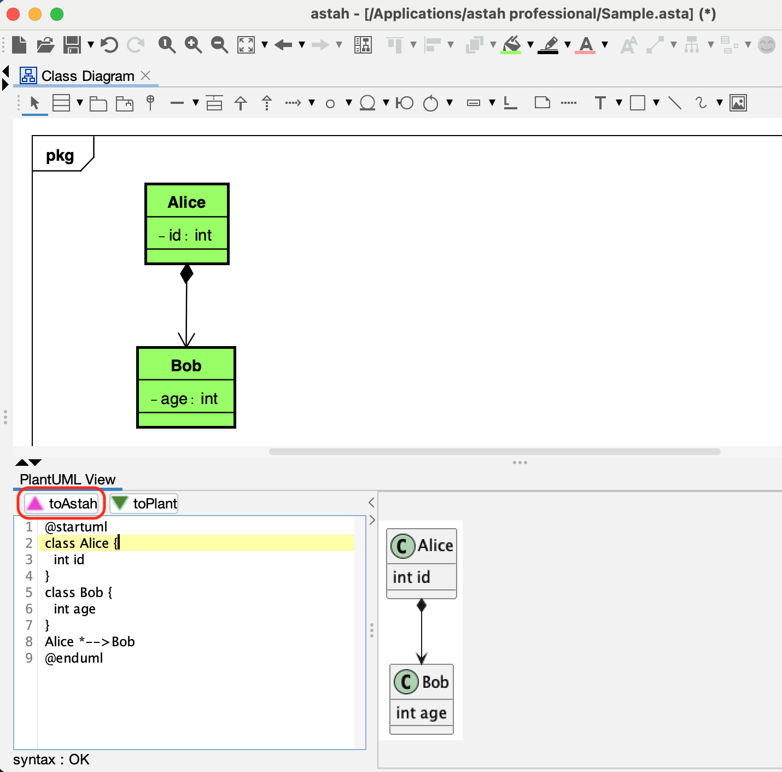Screen dimensions: 782x772
Task: Reset zoom to 100 percent
Action: [167, 45]
